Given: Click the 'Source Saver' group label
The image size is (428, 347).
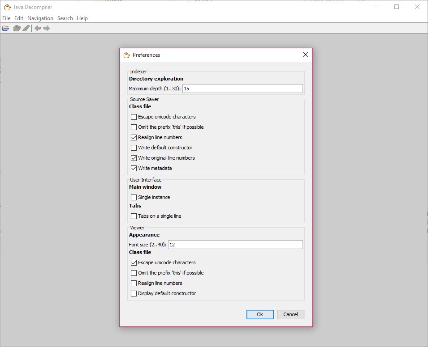Looking at the screenshot, I should click(x=144, y=99).
